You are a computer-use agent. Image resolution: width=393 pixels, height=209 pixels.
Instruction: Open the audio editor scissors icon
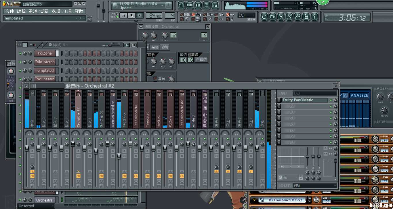[289, 17]
